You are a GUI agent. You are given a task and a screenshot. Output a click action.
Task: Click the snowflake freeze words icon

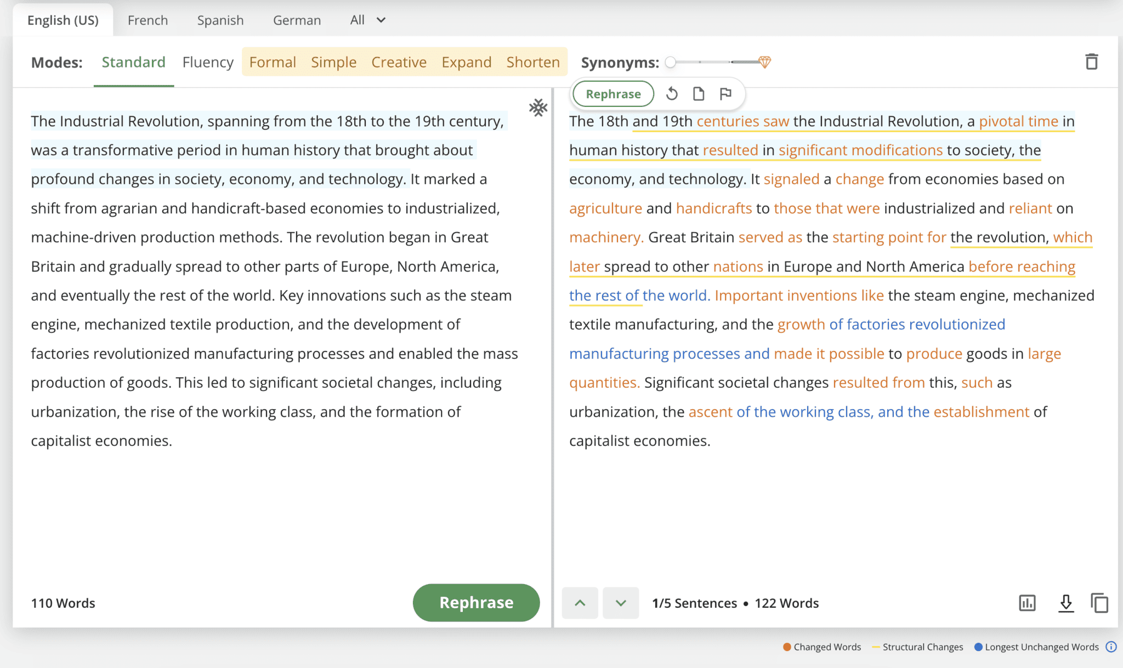[538, 107]
